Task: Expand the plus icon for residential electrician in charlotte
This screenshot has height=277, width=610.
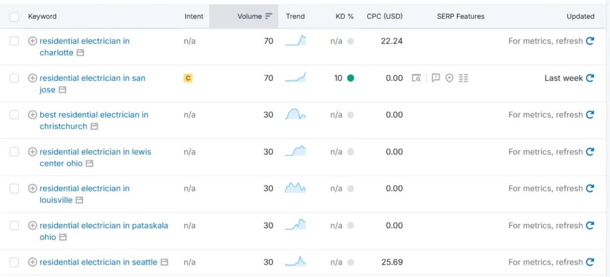Action: tap(33, 41)
